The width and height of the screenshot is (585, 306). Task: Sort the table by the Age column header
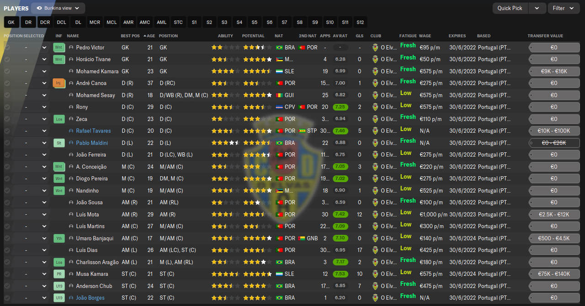[x=151, y=36]
